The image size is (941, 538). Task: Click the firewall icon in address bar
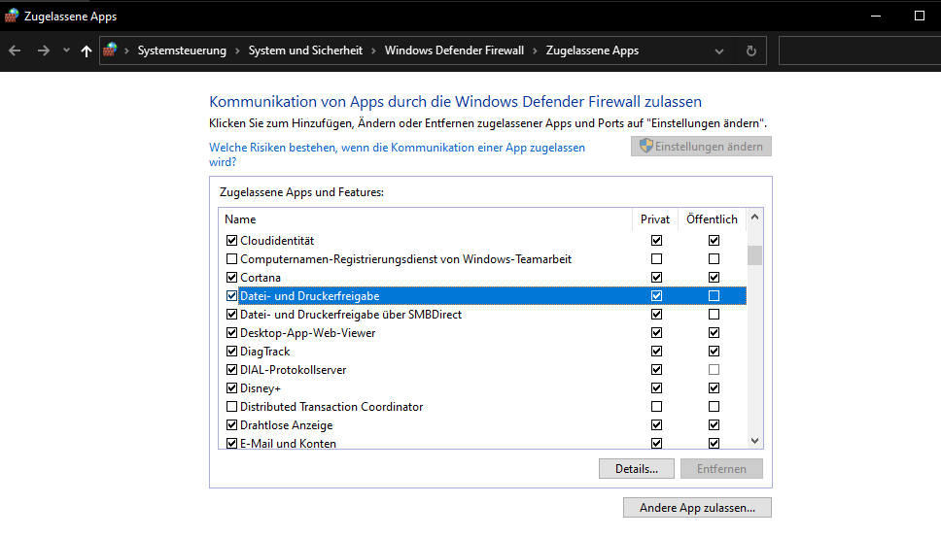pyautogui.click(x=110, y=50)
